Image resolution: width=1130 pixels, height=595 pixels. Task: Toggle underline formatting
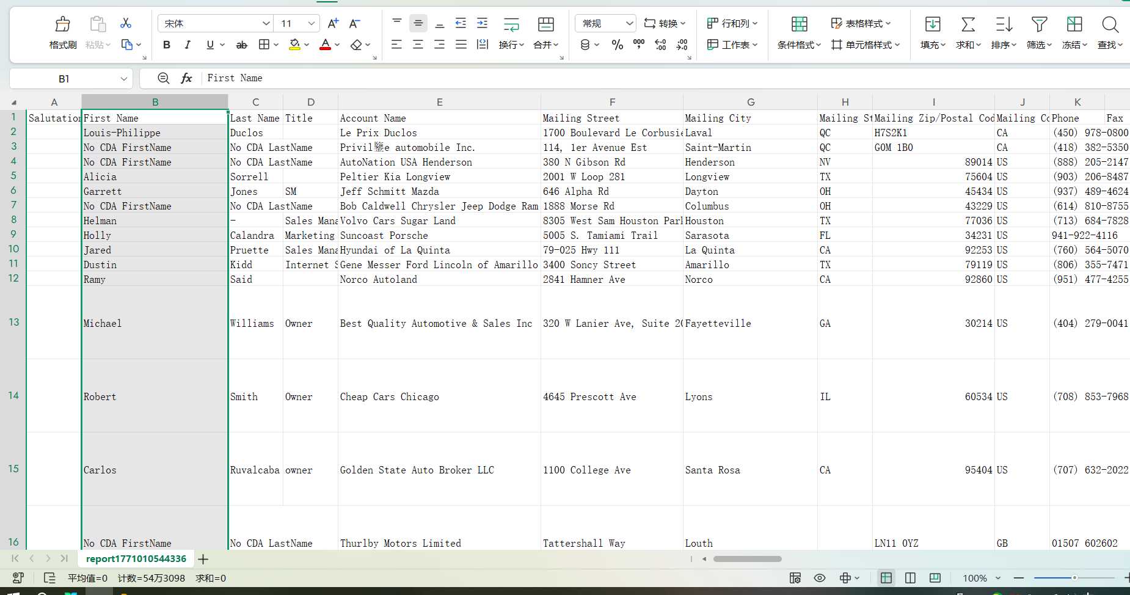click(210, 45)
